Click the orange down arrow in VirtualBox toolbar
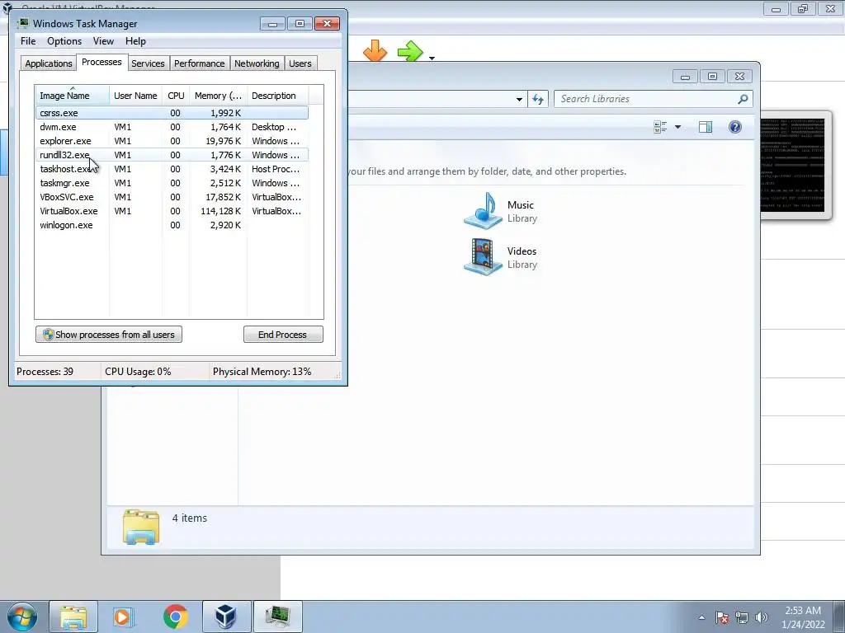The image size is (845, 633). point(375,51)
